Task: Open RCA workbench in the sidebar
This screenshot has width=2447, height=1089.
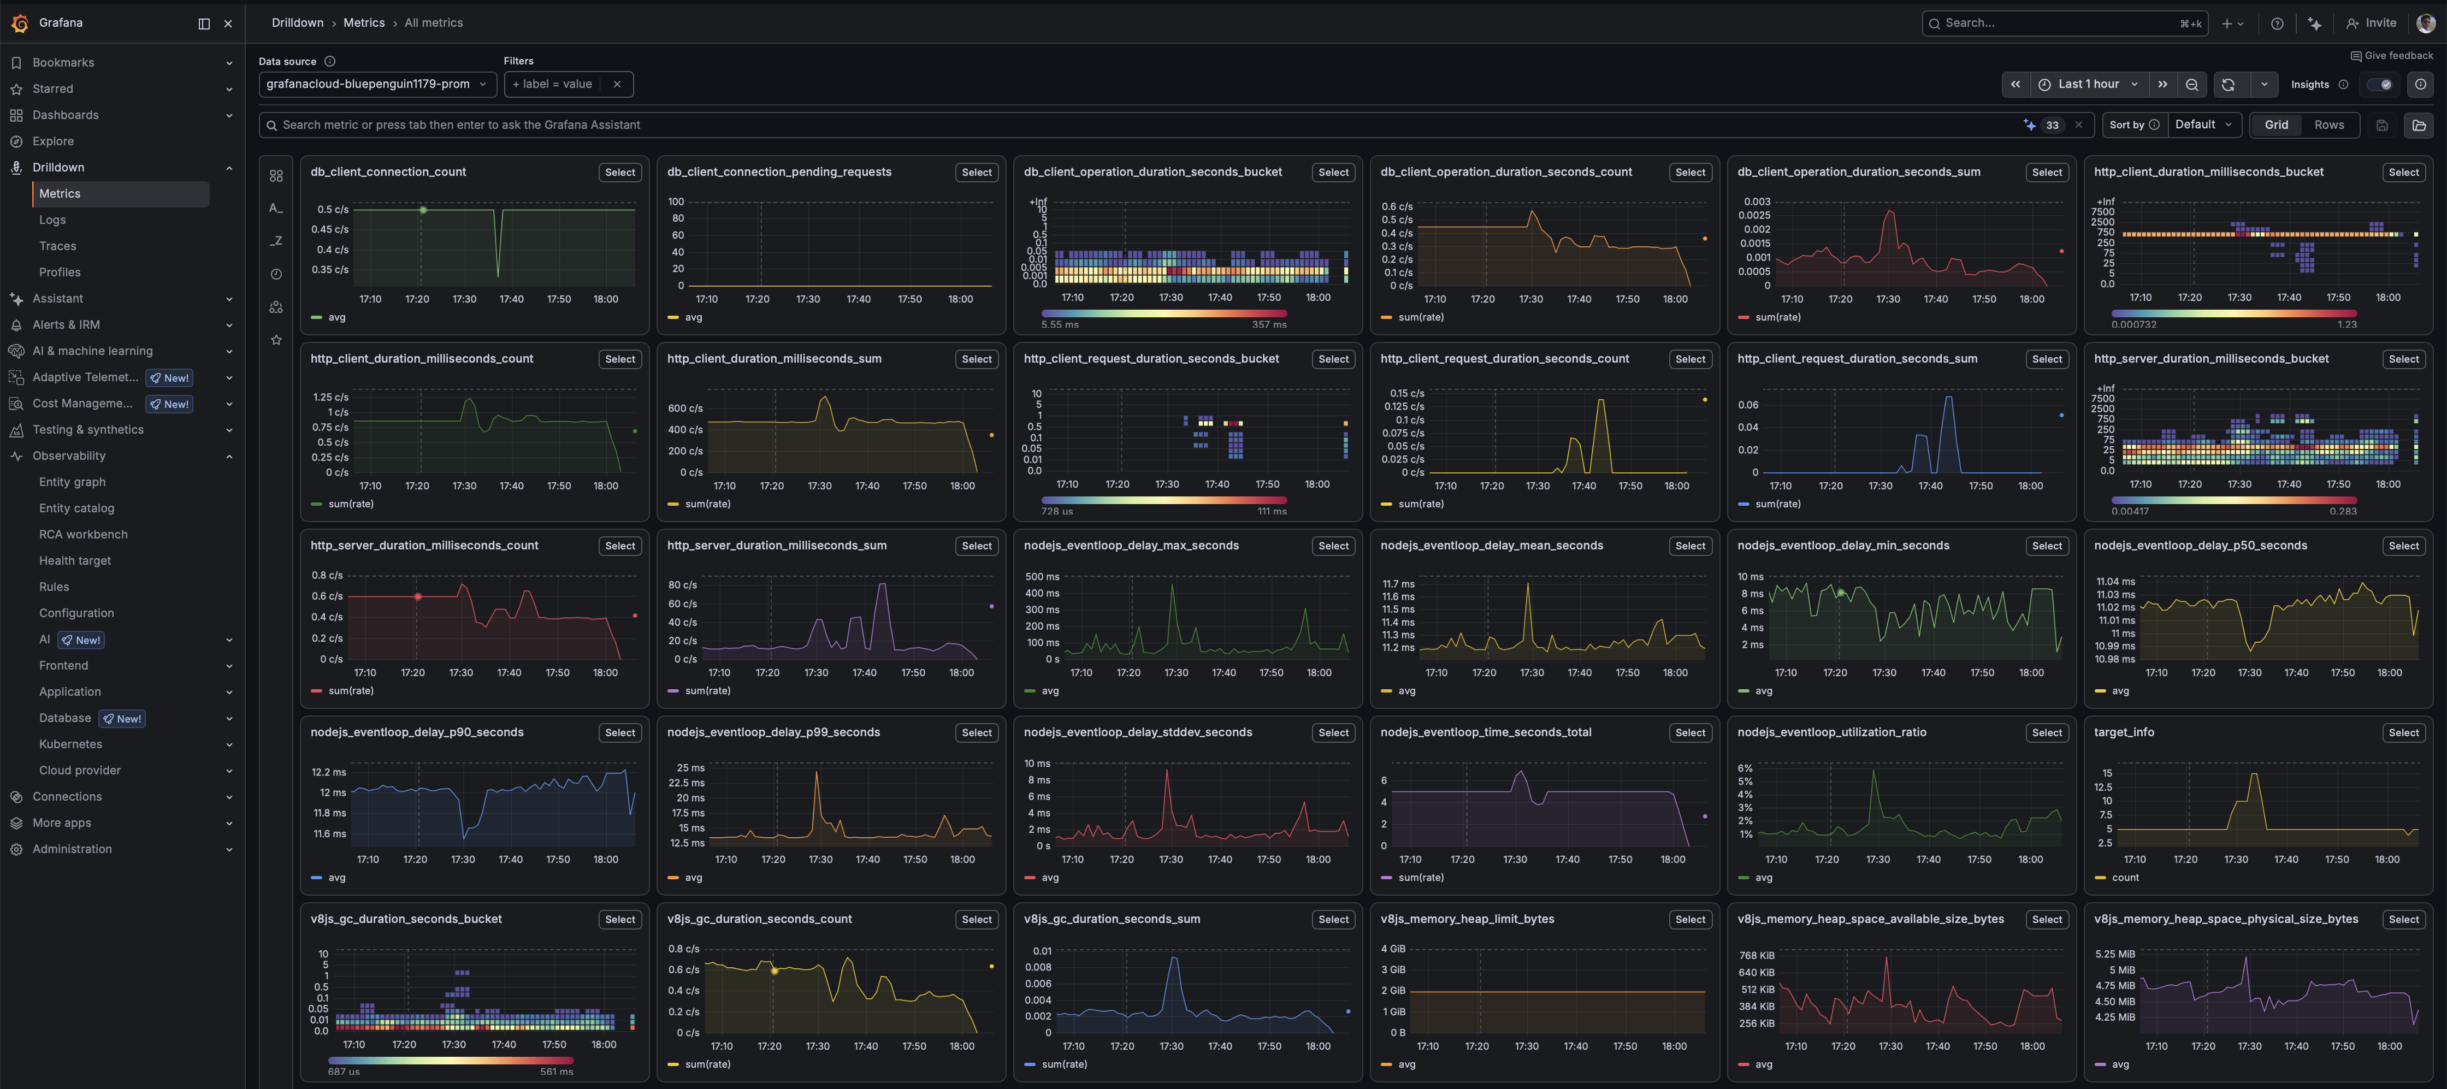Action: 82,535
